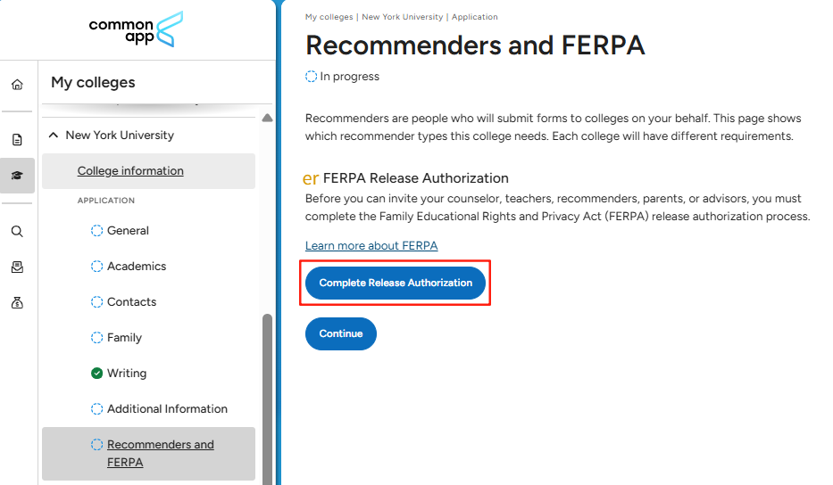Click Learn more about FERPA link
The height and width of the screenshot is (485, 833).
point(371,246)
